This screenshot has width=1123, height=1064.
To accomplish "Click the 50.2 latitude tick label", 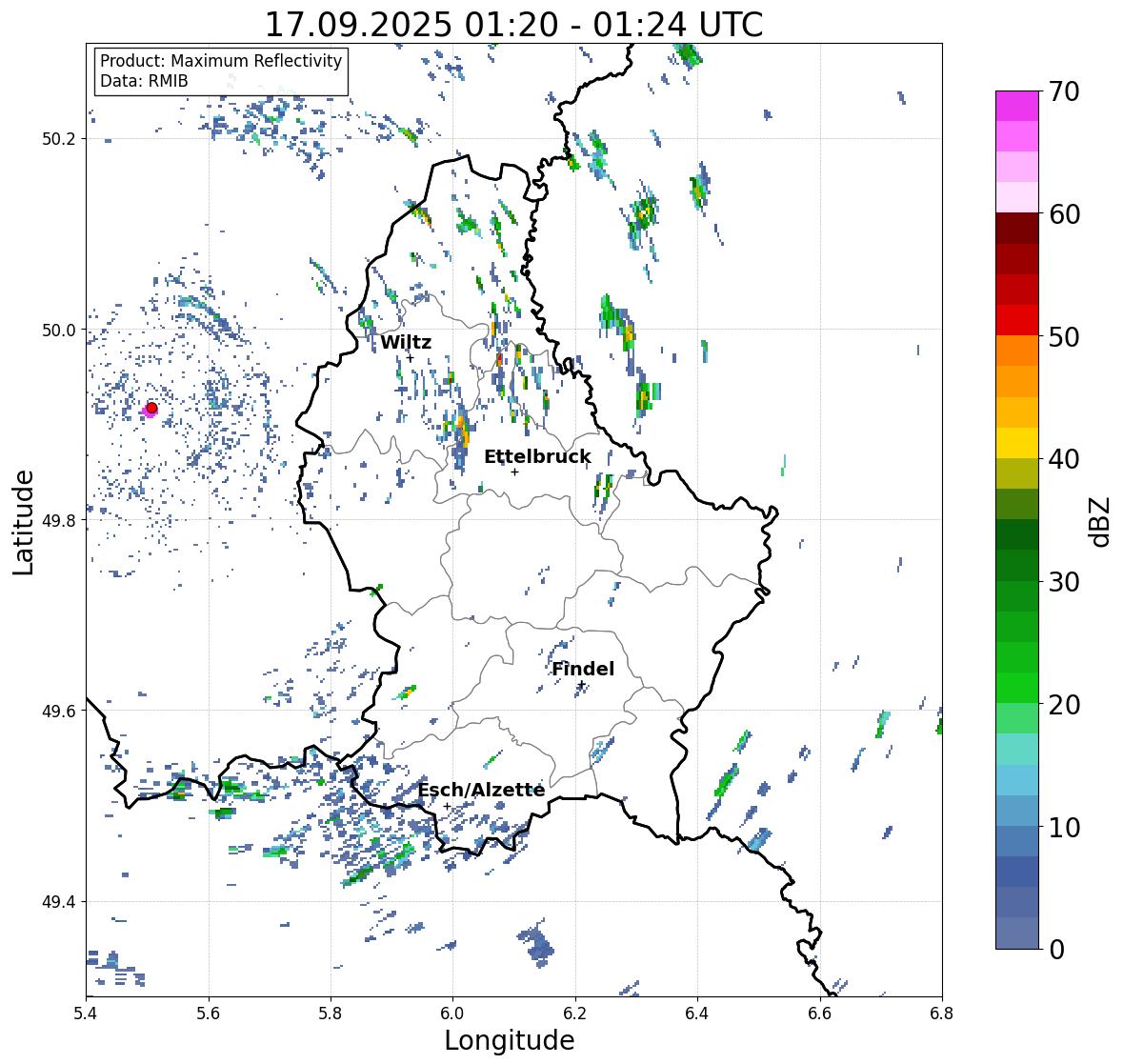I will [59, 139].
